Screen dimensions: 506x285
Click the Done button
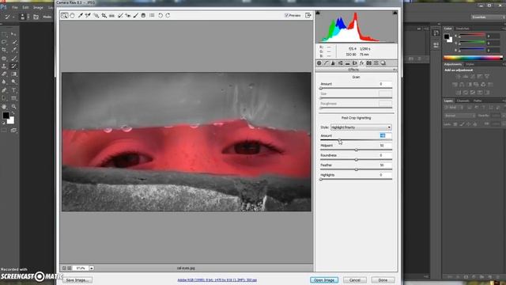tap(383, 280)
